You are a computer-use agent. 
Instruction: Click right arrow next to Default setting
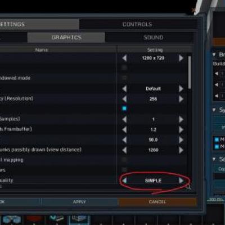click(181, 88)
